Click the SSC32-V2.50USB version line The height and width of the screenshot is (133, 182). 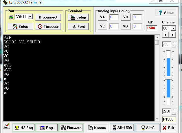[22, 42]
